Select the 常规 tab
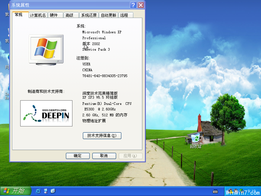The image size is (261, 196). (x=21, y=15)
